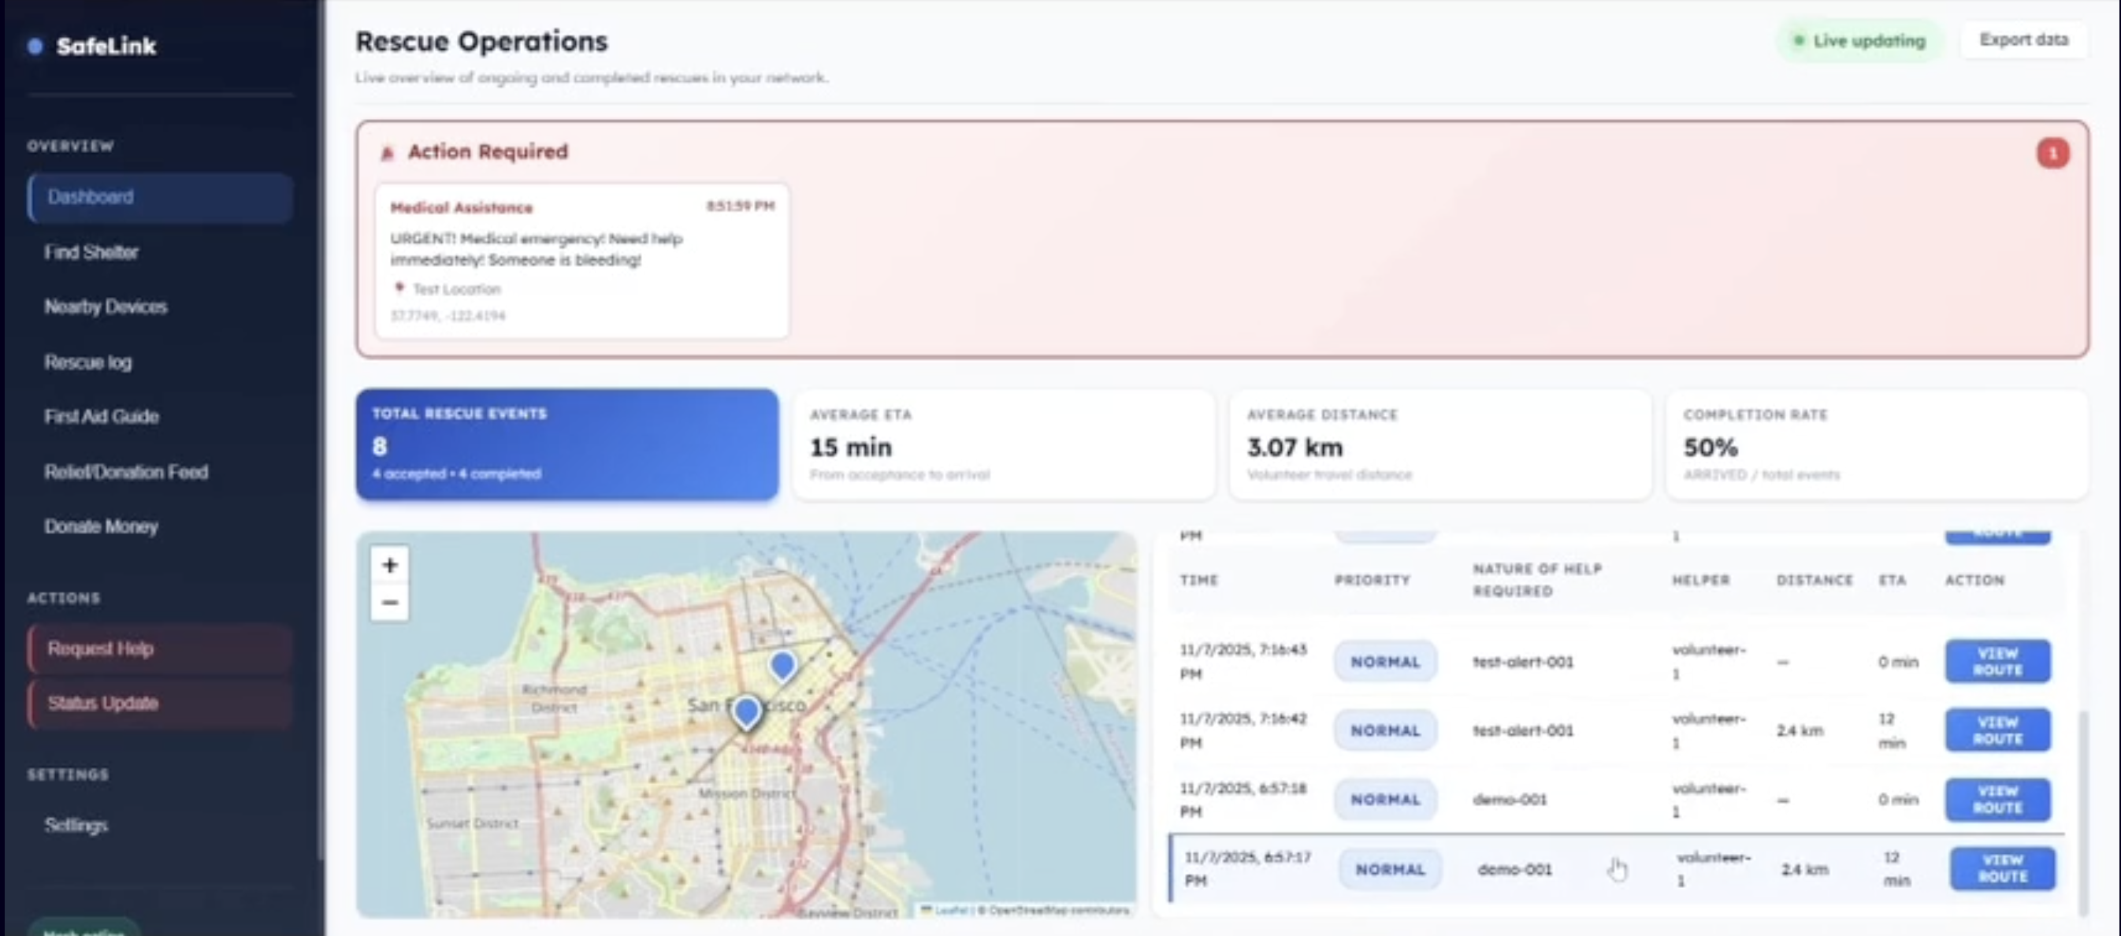
Task: Select the Total Rescue Events card
Action: (x=566, y=444)
